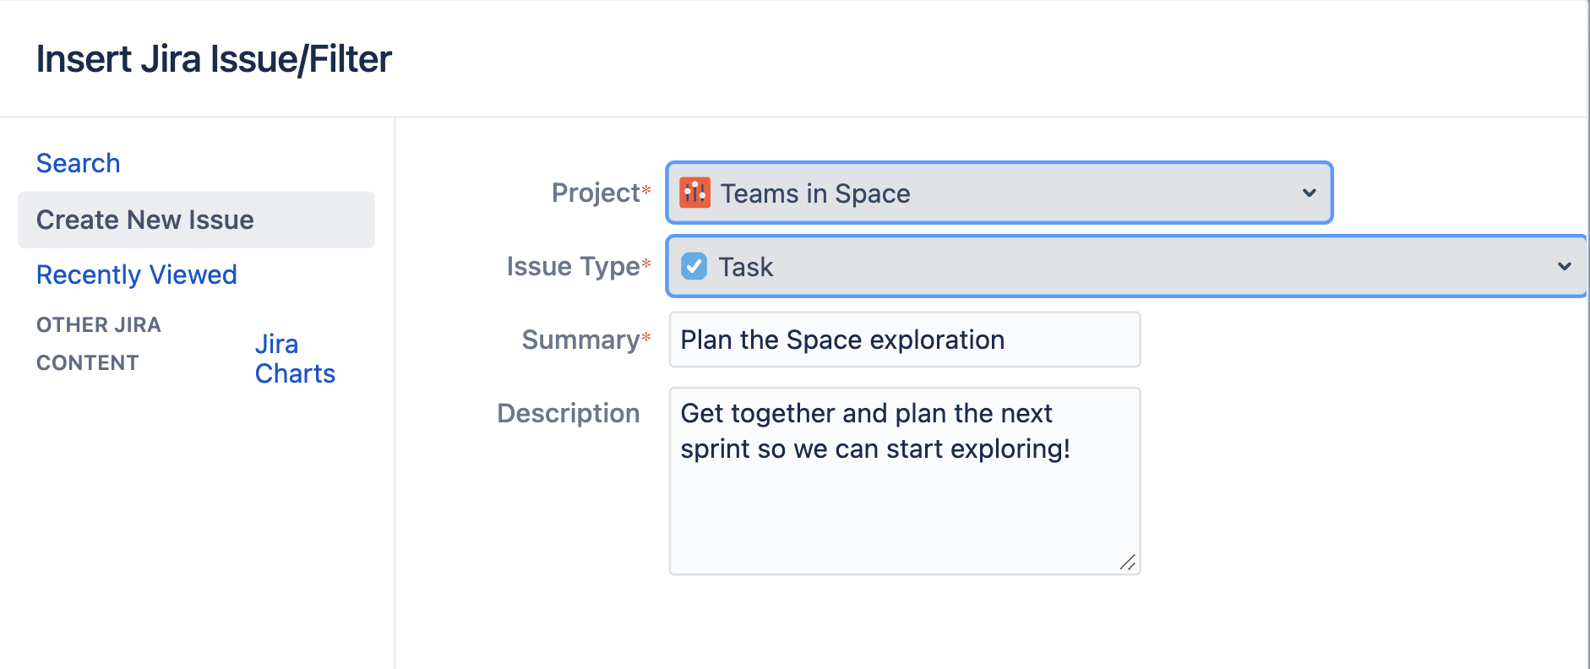This screenshot has height=669, width=1590.
Task: Open the Project selector showing Teams in Space
Action: click(997, 193)
